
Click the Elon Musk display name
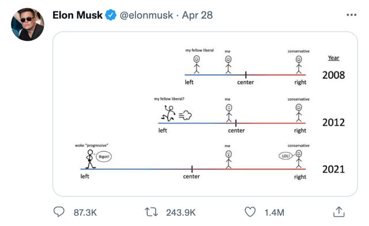[77, 16]
